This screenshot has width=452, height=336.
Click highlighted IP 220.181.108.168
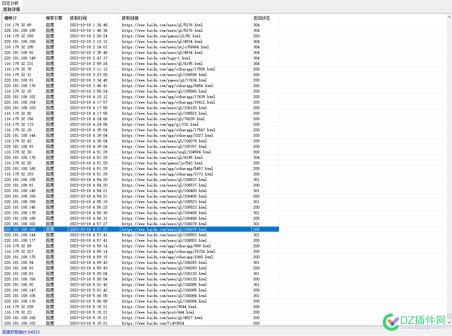coord(20,229)
